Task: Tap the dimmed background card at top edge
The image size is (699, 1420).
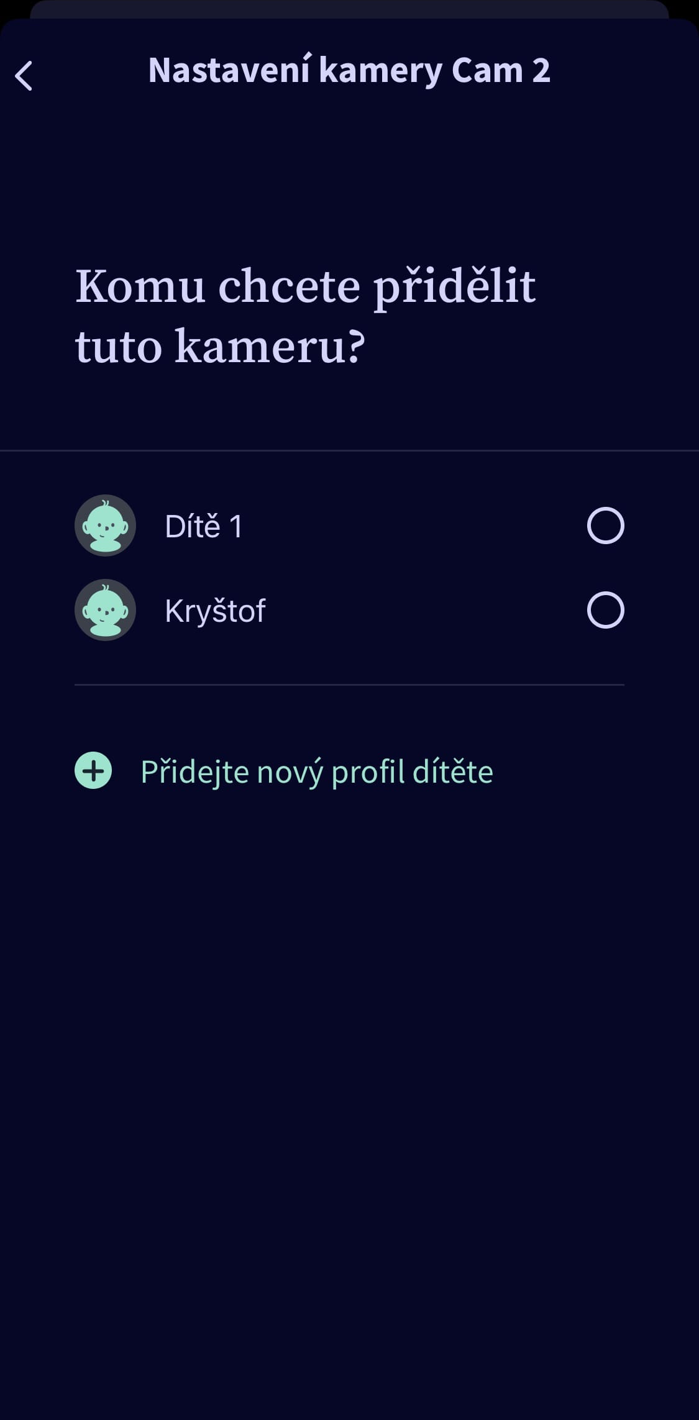Action: pos(349,9)
